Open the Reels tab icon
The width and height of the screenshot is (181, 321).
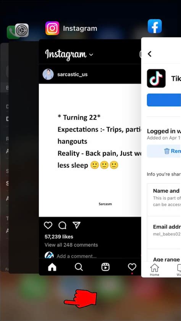[105, 267]
